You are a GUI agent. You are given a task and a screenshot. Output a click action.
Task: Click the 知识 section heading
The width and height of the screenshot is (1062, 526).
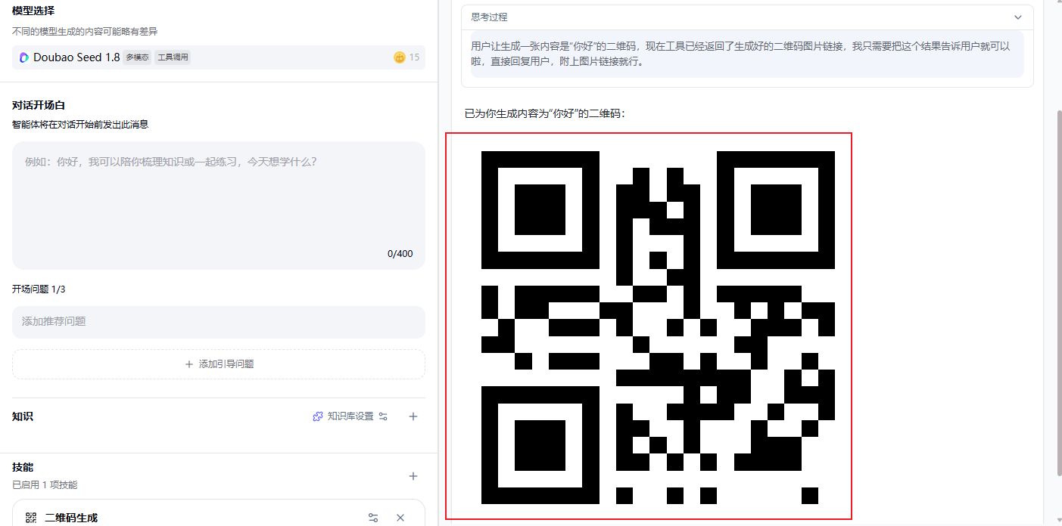pos(23,416)
